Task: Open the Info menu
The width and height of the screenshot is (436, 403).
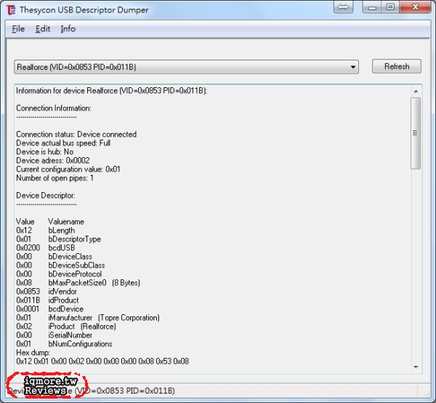Action: pos(68,28)
